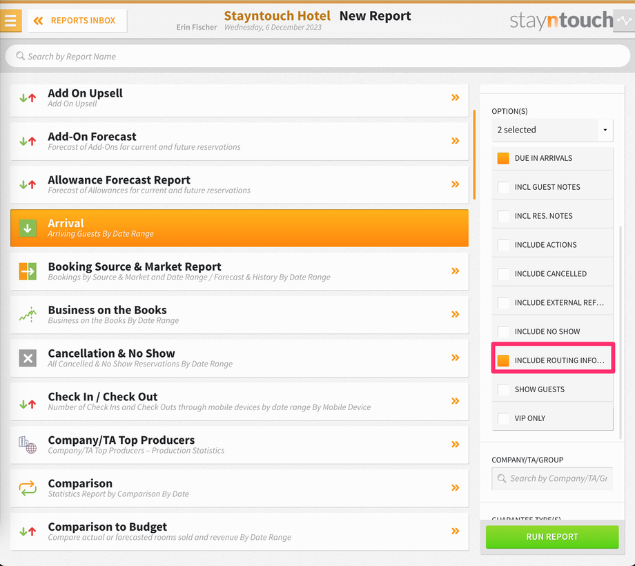Expand the Check In / Check Out chevron
The width and height of the screenshot is (635, 566).
[455, 401]
